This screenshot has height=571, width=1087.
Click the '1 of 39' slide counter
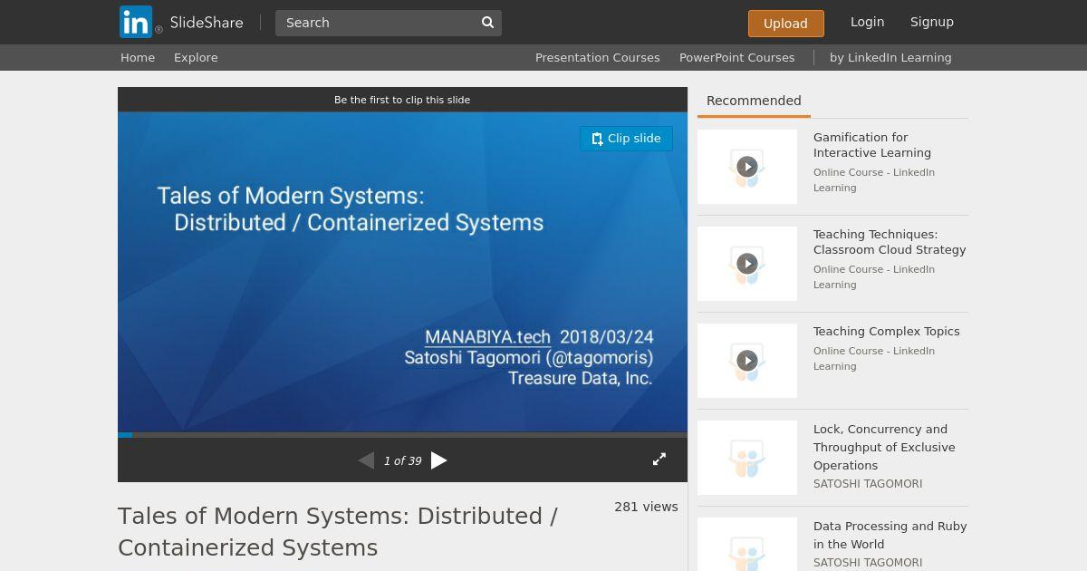point(402,461)
